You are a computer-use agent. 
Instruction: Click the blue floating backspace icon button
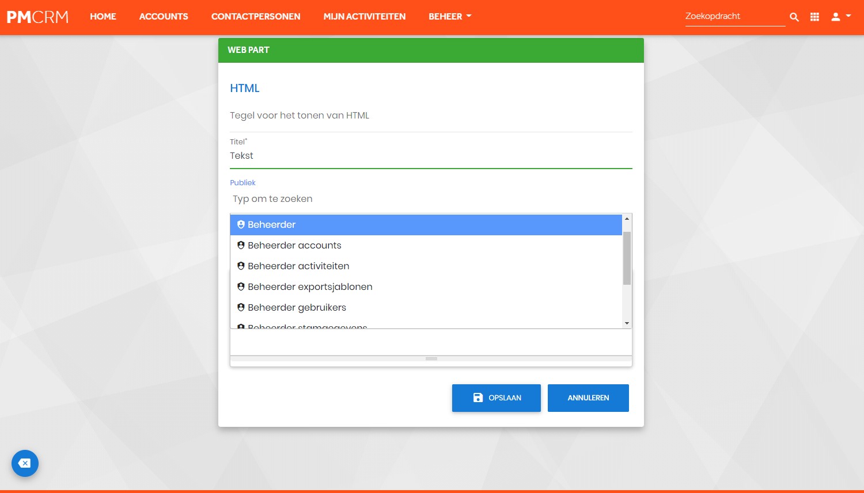25,463
